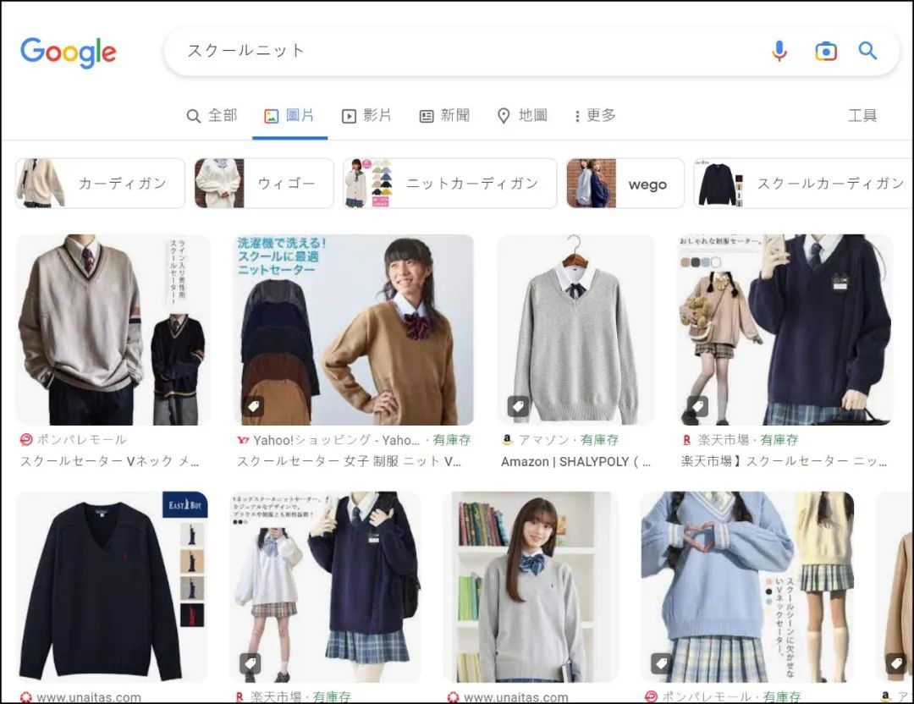
Task: Open Google Lens camera search icon
Action: pos(825,51)
